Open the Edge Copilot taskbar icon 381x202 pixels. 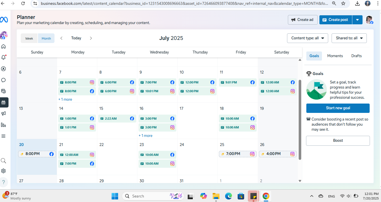tap(204, 196)
